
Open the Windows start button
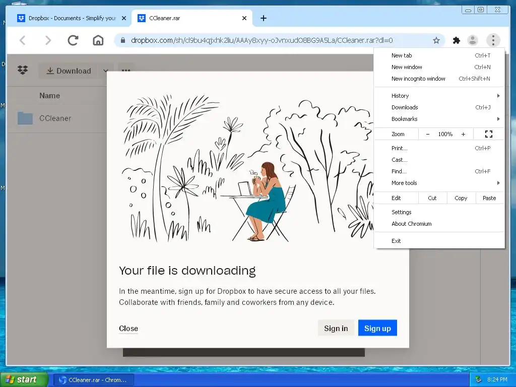click(24, 380)
